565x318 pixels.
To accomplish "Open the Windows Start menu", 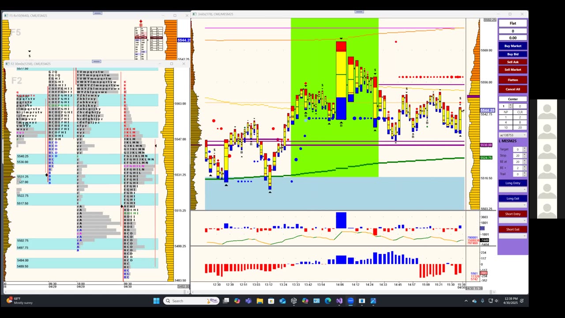I will [x=156, y=301].
